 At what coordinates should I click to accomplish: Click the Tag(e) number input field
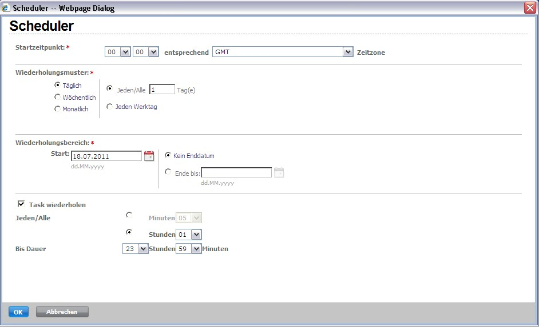[163, 90]
